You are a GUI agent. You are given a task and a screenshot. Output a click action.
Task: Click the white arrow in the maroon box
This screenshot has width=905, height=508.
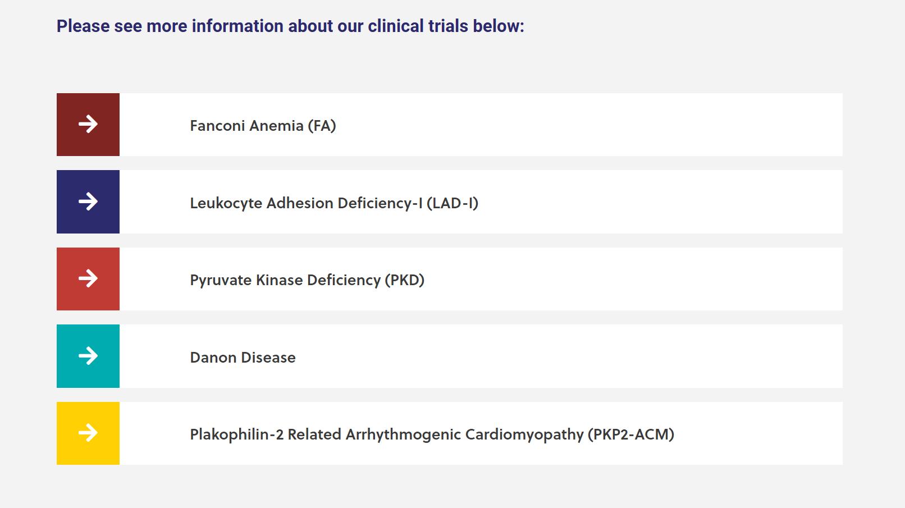point(88,124)
